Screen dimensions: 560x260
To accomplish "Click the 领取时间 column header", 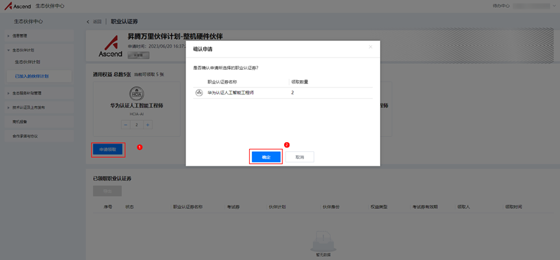I will [513, 207].
